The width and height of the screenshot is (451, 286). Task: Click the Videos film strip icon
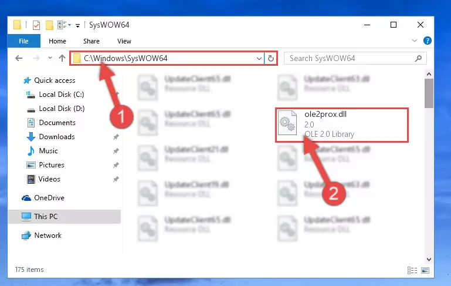[30, 179]
